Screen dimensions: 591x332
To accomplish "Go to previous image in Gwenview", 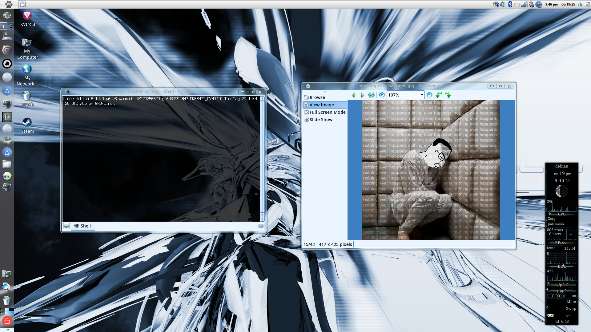I will [353, 95].
